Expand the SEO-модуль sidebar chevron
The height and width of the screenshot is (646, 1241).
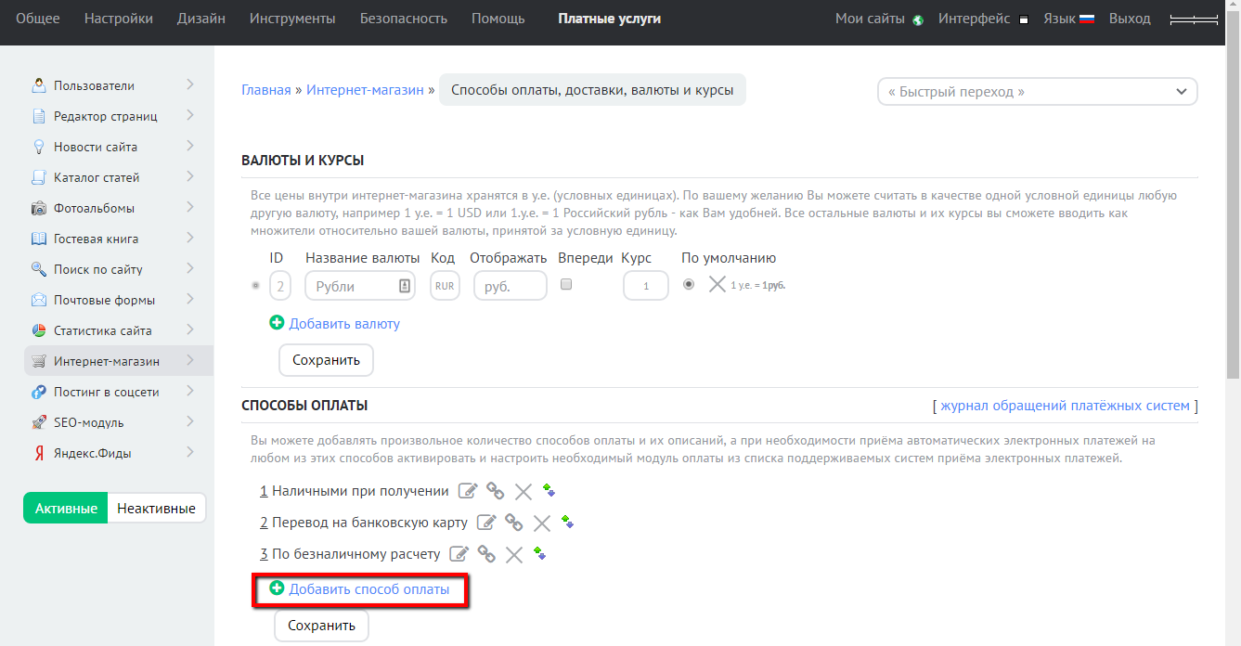[x=189, y=422]
